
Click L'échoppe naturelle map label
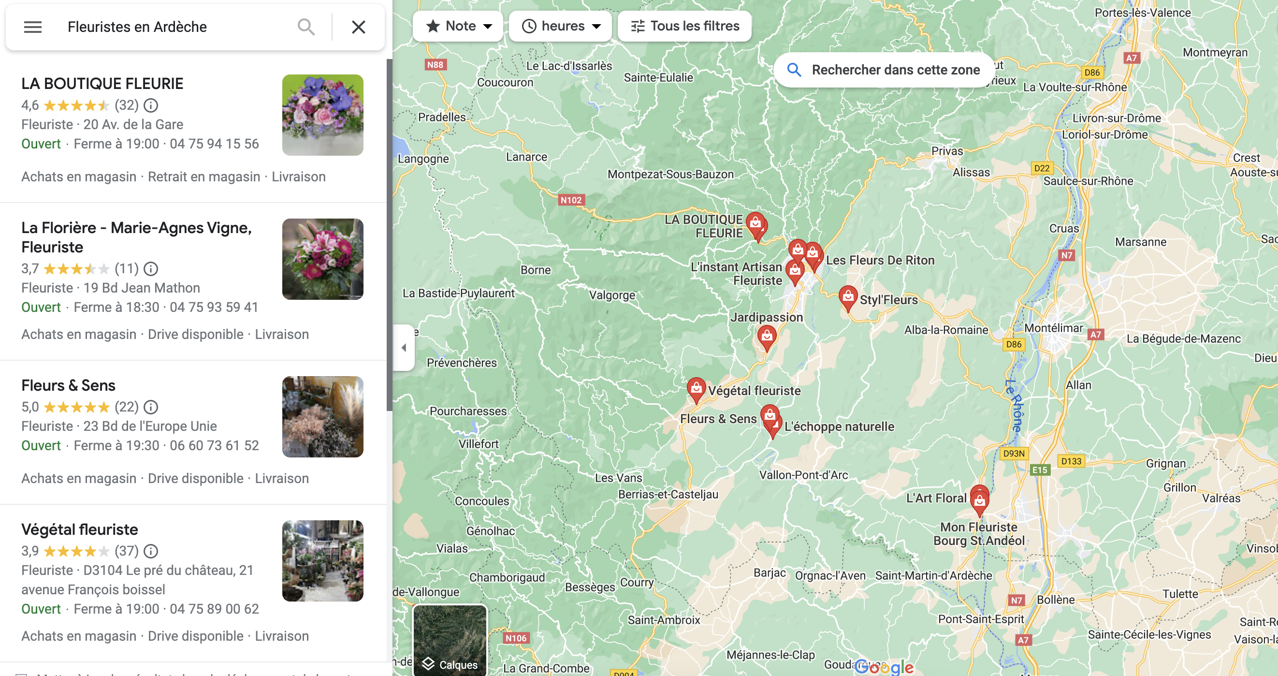coord(840,426)
